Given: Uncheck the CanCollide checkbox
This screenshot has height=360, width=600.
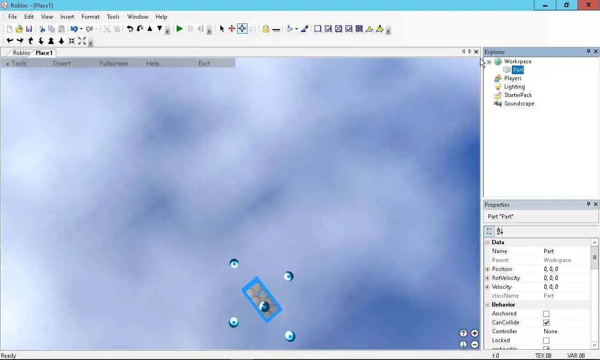Looking at the screenshot, I should tap(546, 323).
